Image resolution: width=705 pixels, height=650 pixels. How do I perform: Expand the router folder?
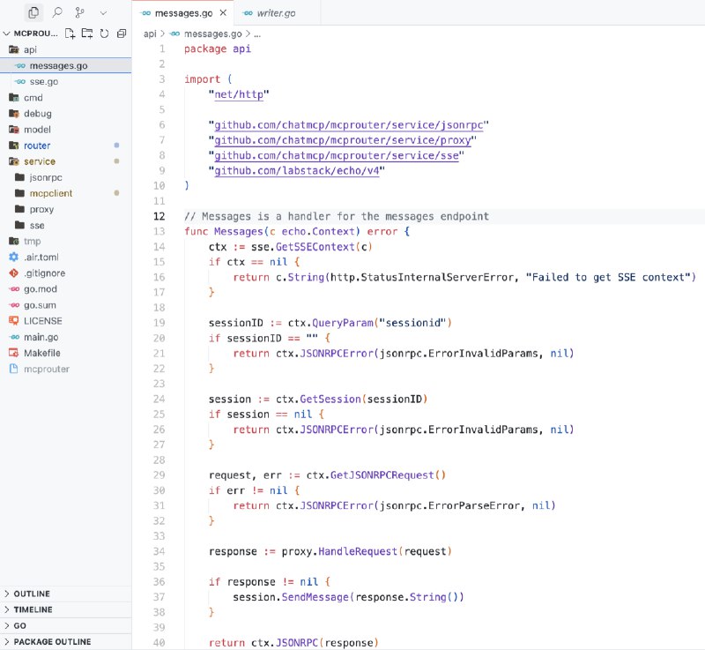click(x=65, y=146)
